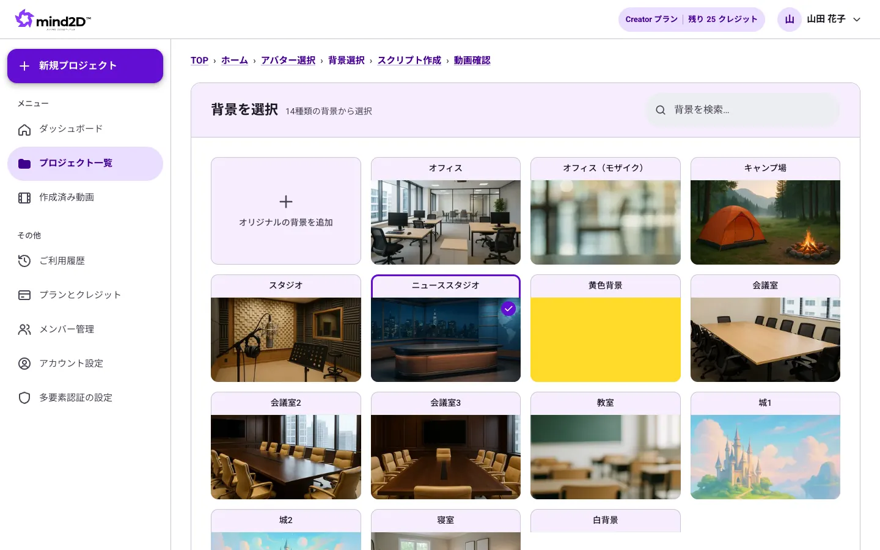This screenshot has width=880, height=550.
Task: Click the mind2D logo
Action: 53,20
